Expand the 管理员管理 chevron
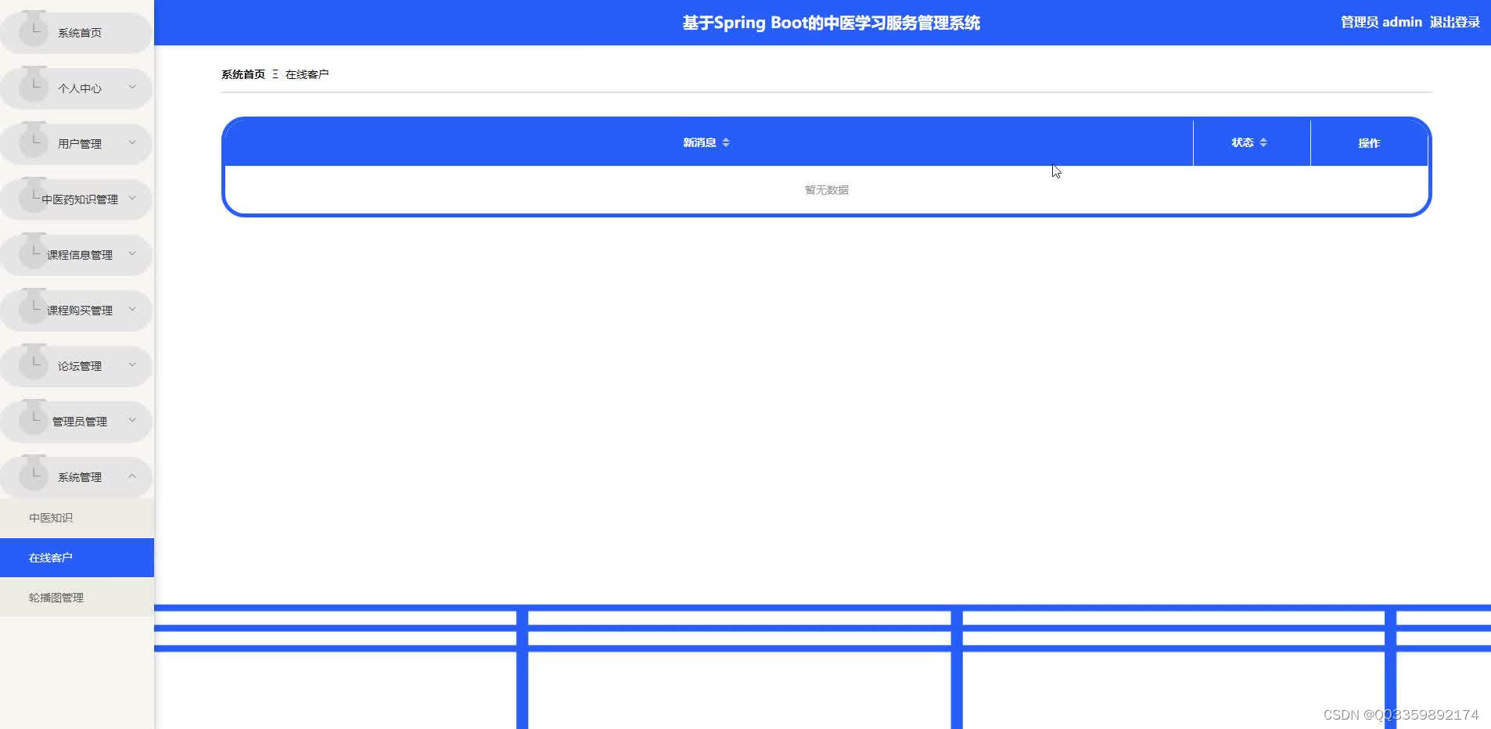This screenshot has height=729, width=1491. click(x=132, y=420)
